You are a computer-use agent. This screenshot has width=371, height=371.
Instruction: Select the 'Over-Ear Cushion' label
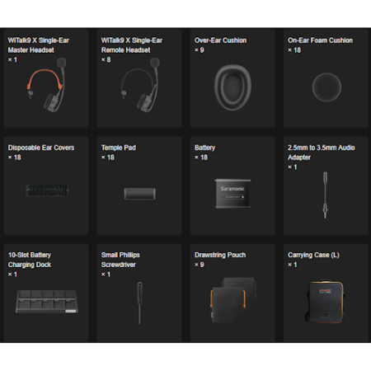click(x=220, y=40)
